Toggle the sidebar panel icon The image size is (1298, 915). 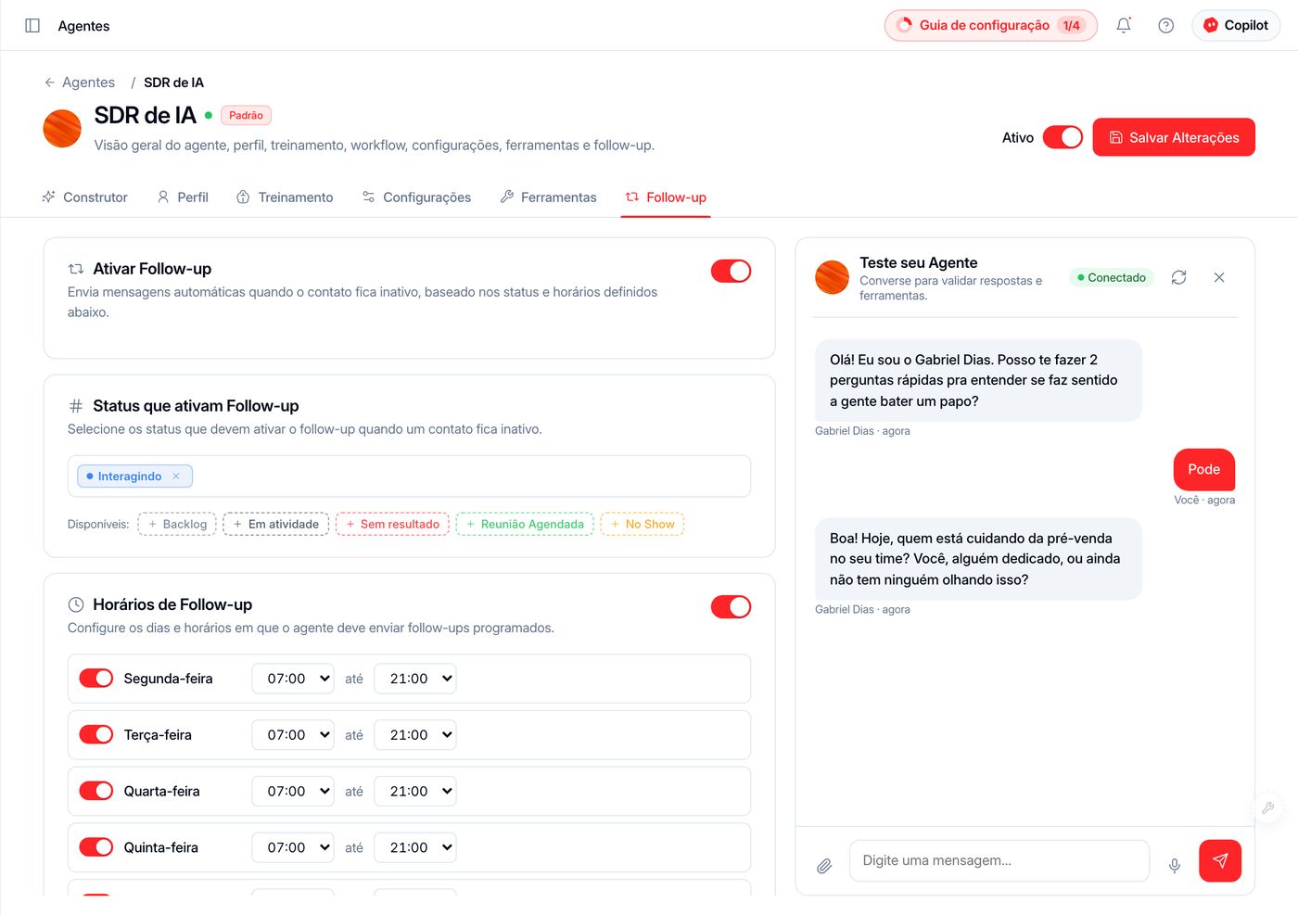[x=32, y=26]
